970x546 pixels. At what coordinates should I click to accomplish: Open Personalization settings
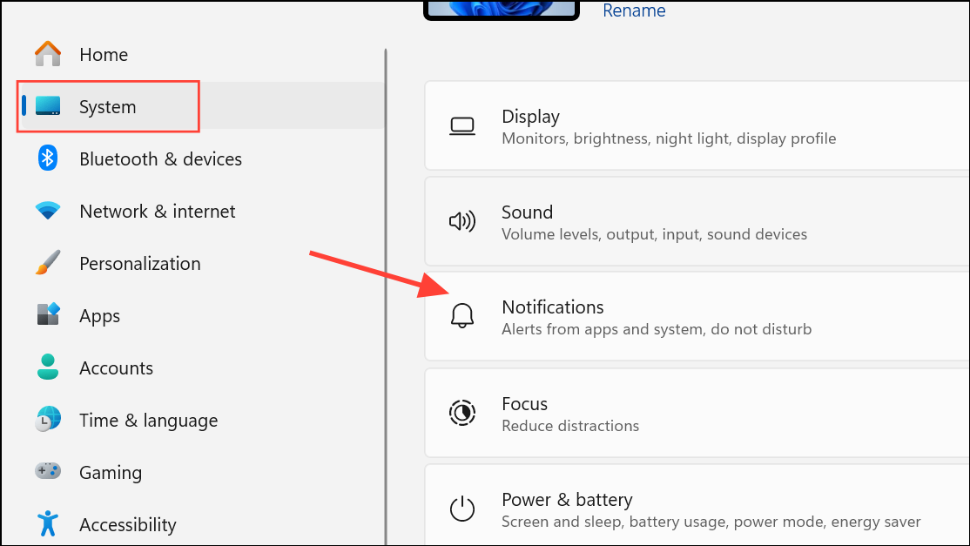pos(140,263)
